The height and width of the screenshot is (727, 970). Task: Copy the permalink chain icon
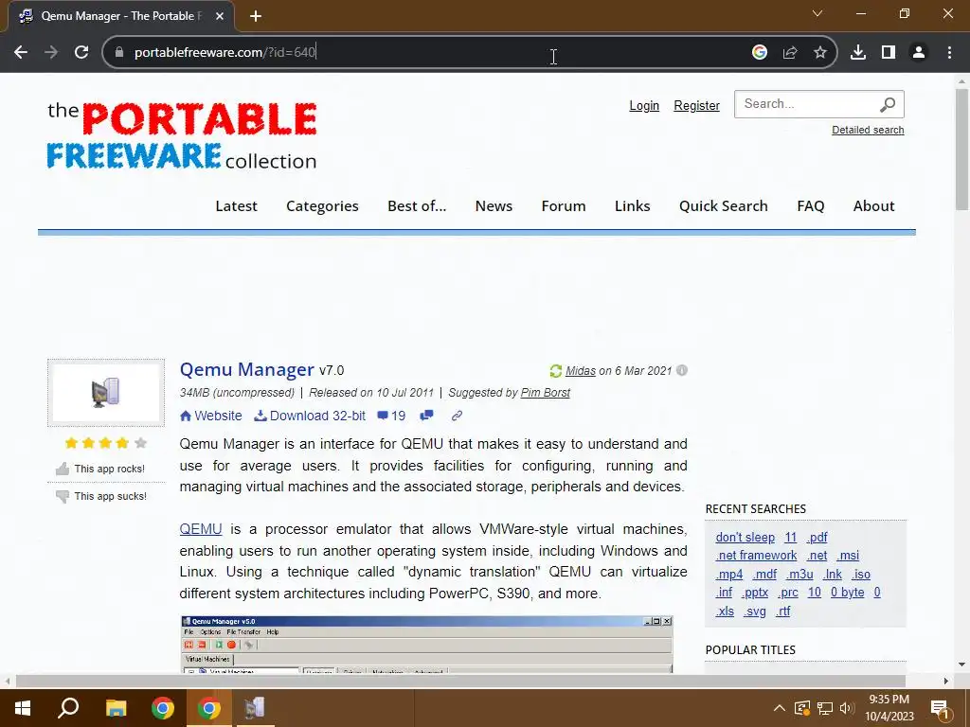pos(457,416)
